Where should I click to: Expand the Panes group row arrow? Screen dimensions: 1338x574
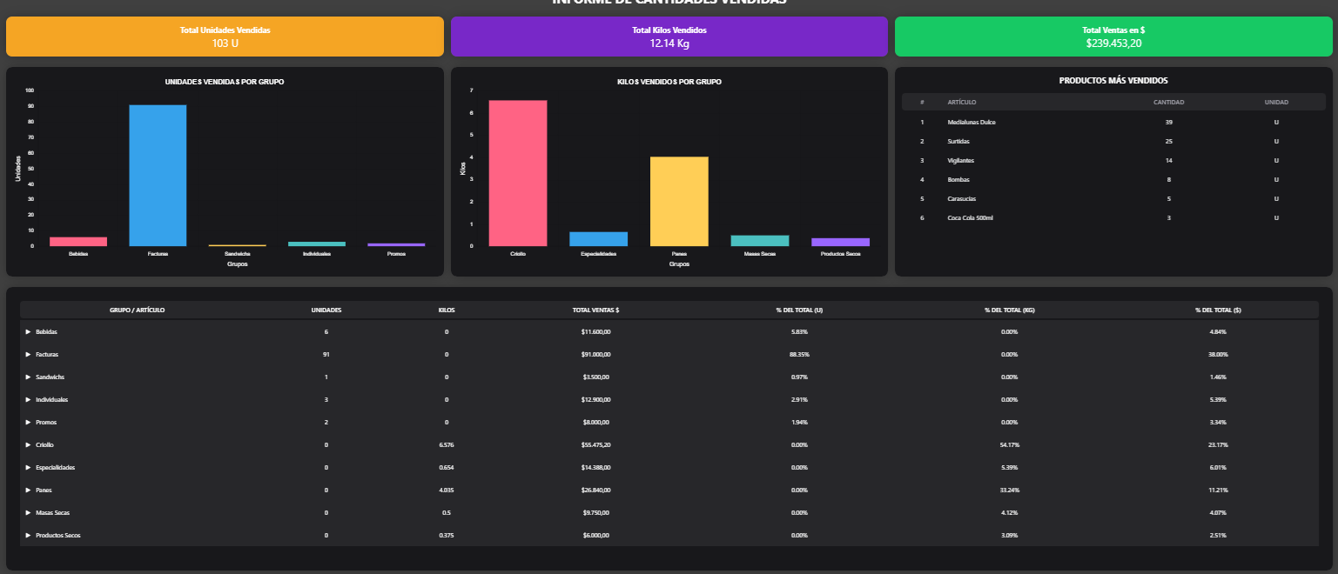(29, 491)
